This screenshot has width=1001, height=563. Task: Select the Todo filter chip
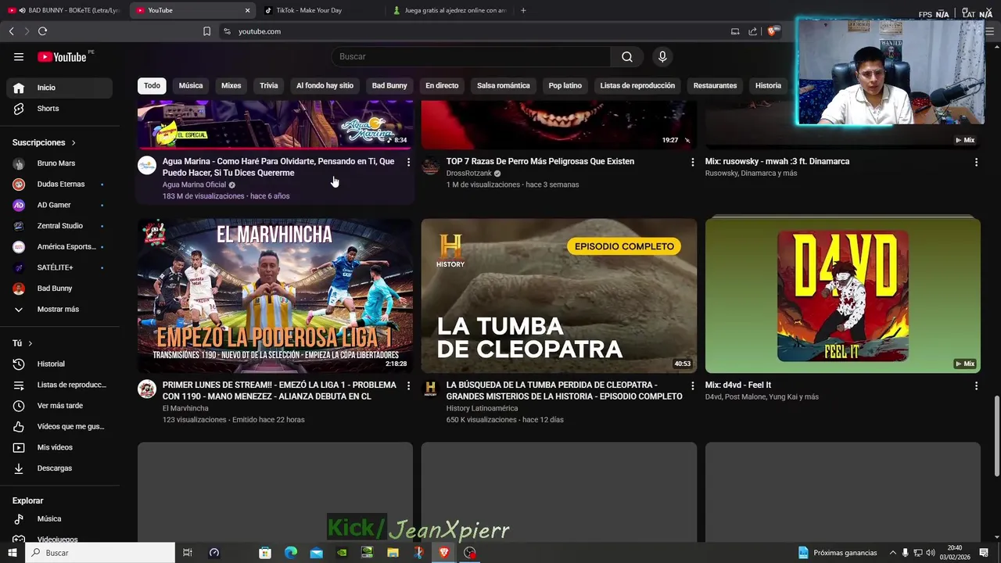click(152, 85)
